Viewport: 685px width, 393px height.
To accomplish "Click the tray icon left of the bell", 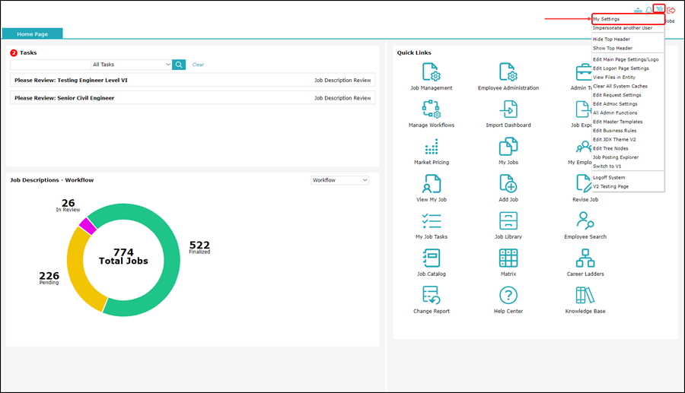I will click(x=638, y=10).
